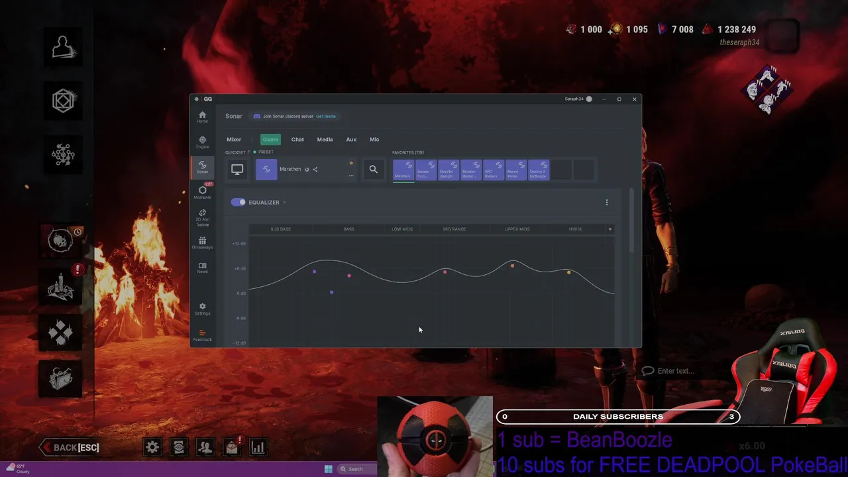Switch to the Mixer tab
This screenshot has width=848, height=477.
(x=234, y=139)
